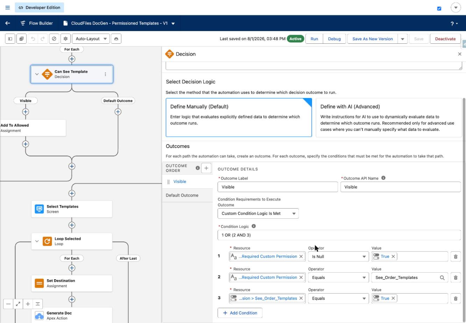Open condition 2 Equals operator dropdown
Screen dimensions: 466x323
pos(338,278)
